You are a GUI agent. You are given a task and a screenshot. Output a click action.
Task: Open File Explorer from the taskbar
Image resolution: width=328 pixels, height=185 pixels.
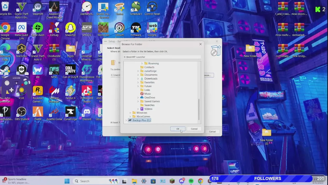(134, 181)
